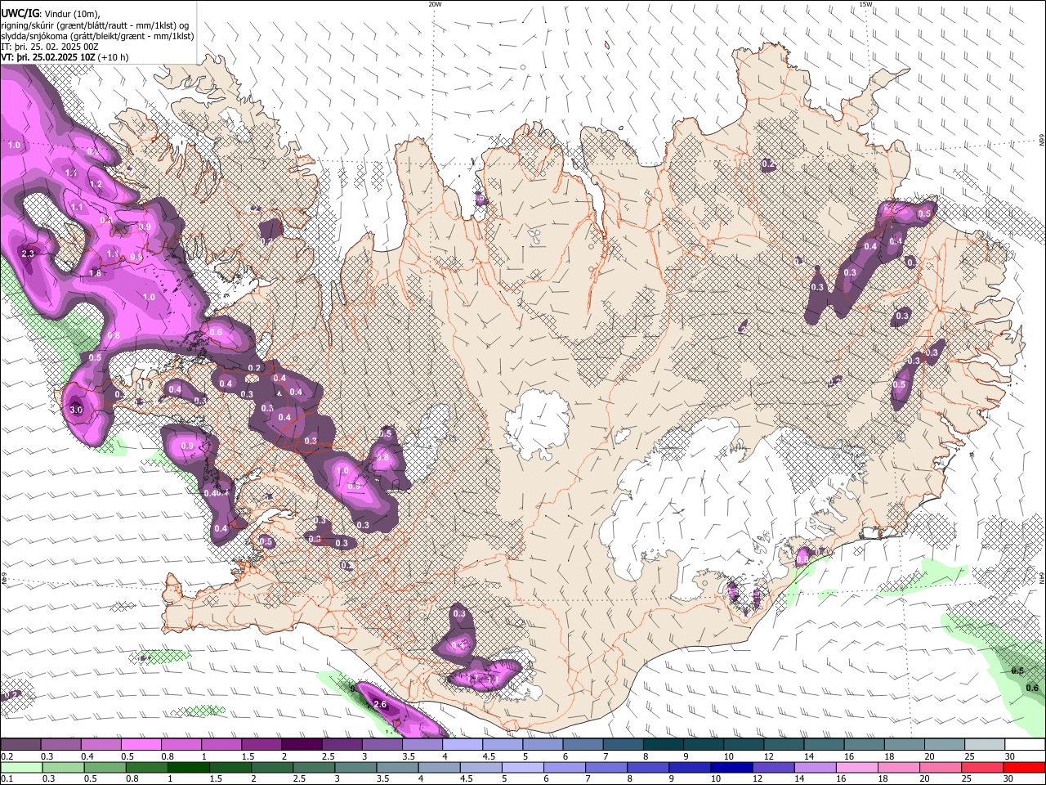Click the '2.6' precipitation value near the south coast

pos(379,704)
